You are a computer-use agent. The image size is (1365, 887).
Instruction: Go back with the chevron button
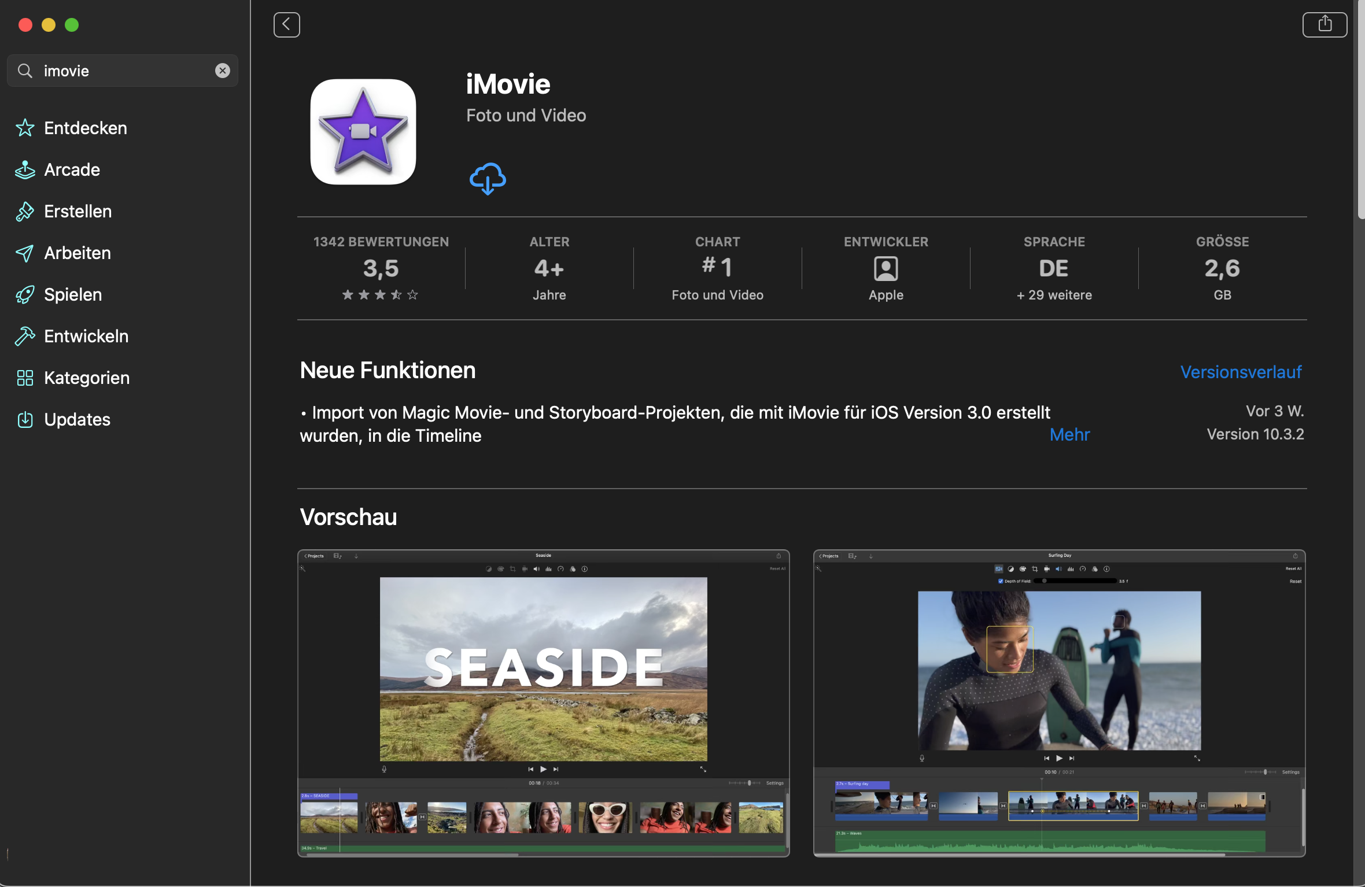pos(286,25)
